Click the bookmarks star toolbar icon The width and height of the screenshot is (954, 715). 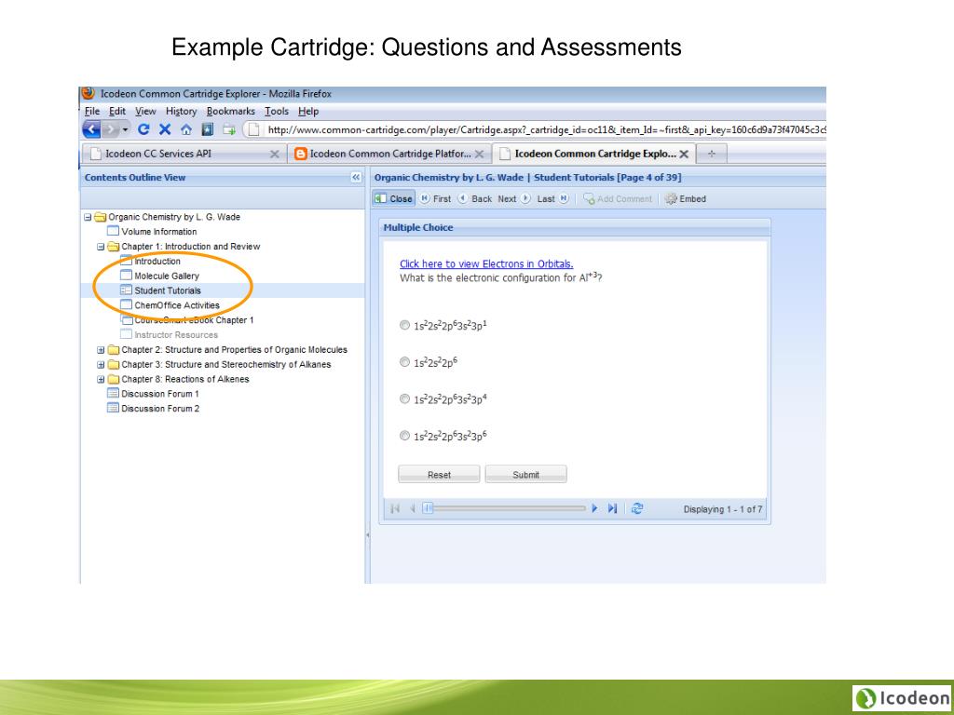(x=207, y=128)
